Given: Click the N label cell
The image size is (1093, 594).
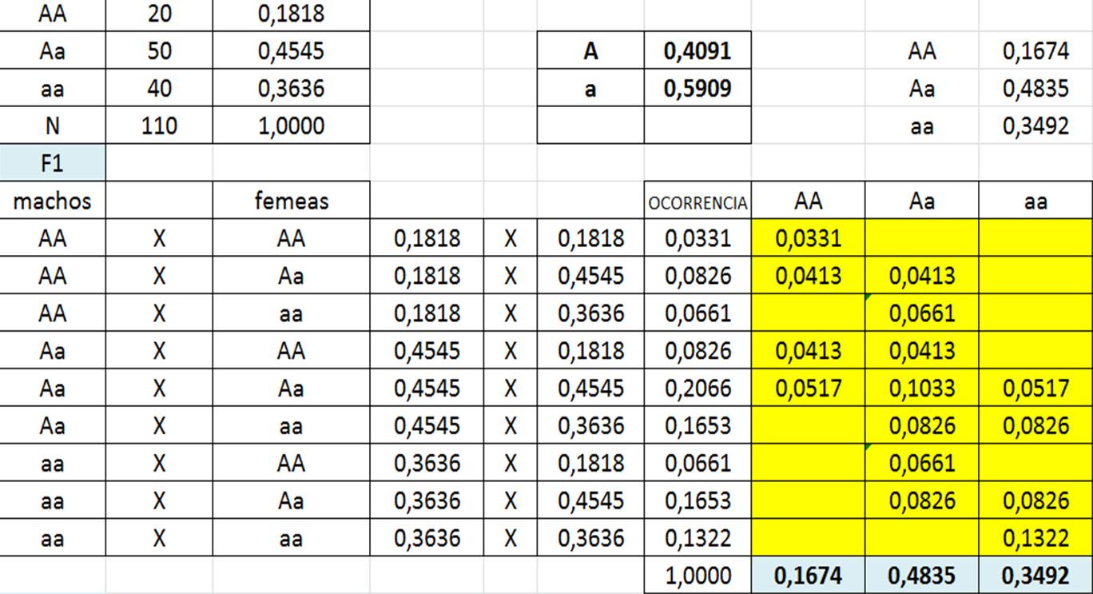Looking at the screenshot, I should coord(53,126).
